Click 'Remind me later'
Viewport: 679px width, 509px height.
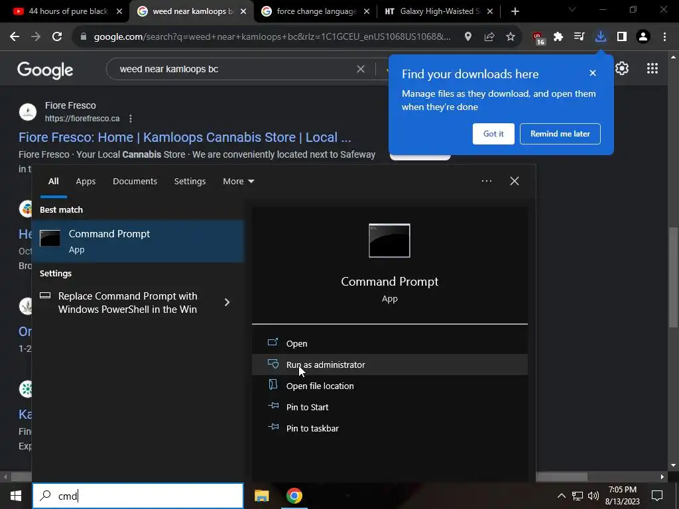point(560,134)
